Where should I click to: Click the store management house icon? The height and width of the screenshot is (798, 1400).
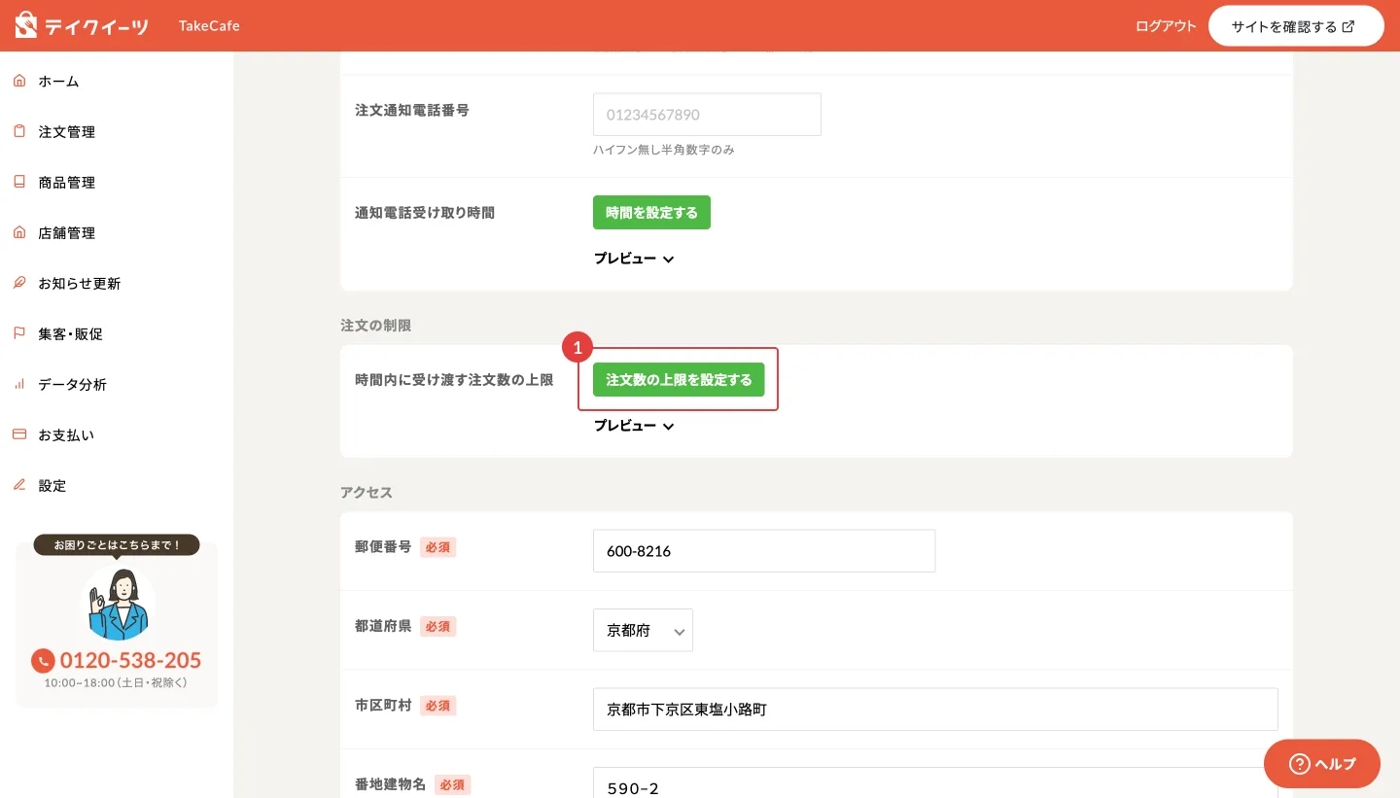coord(19,232)
